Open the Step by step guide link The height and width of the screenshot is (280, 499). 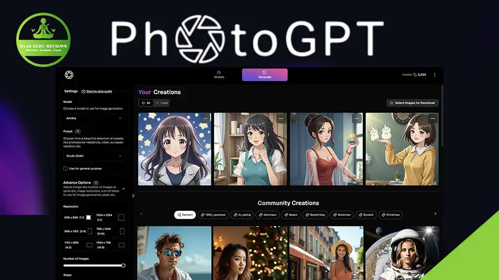(99, 91)
